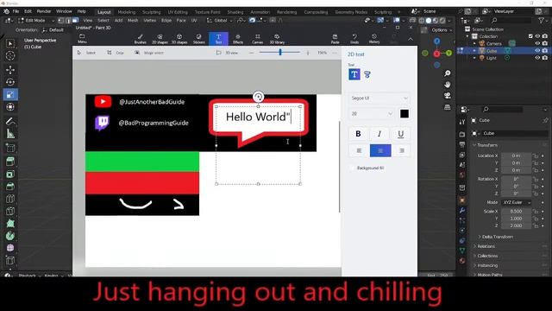Screen dimensions: 552x311
Task: Select Blender's Annotate tool
Action: [x=10, y=121]
